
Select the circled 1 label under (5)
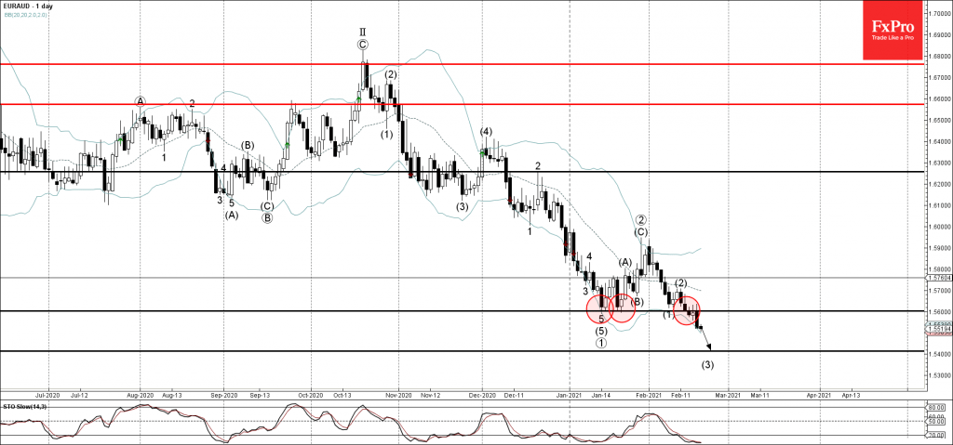(601, 343)
